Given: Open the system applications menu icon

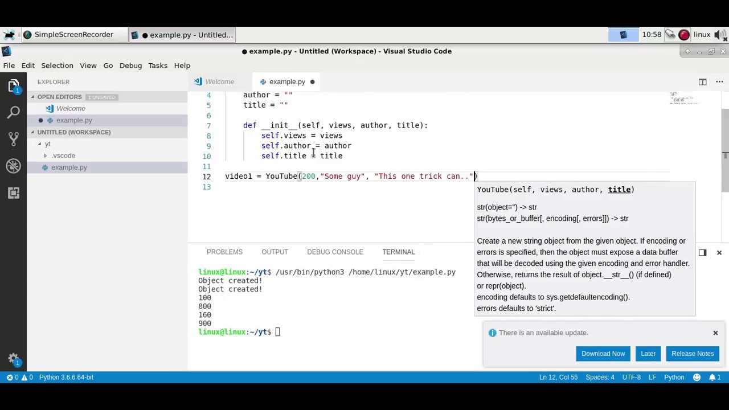Looking at the screenshot, I should [9, 35].
